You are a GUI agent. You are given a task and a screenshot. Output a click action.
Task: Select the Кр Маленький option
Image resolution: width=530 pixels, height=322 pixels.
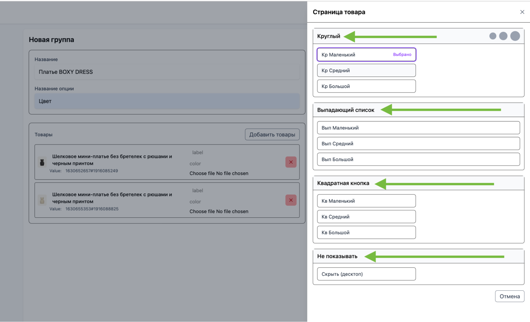tap(366, 55)
